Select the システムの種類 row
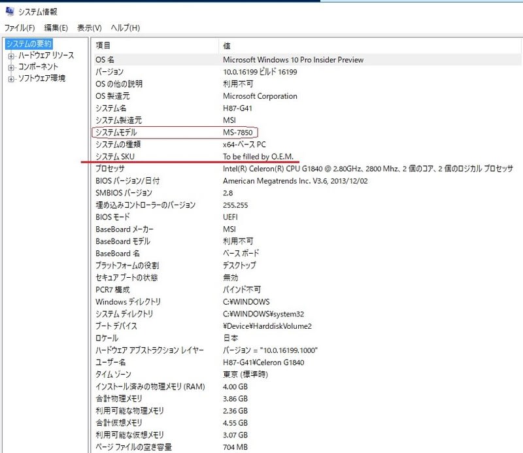Image resolution: width=523 pixels, height=453 pixels. 307,144
